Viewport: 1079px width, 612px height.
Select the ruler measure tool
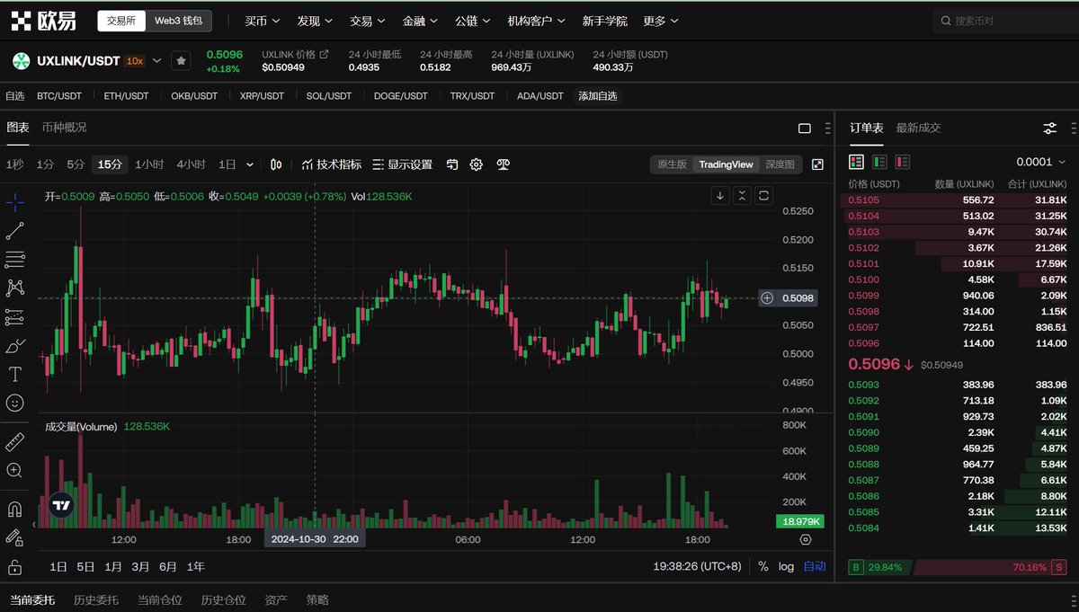(x=14, y=441)
